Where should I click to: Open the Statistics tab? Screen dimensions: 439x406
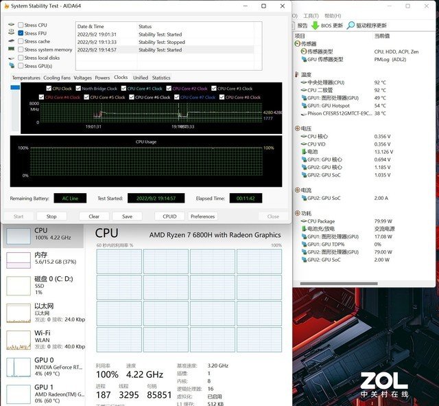coord(161,78)
